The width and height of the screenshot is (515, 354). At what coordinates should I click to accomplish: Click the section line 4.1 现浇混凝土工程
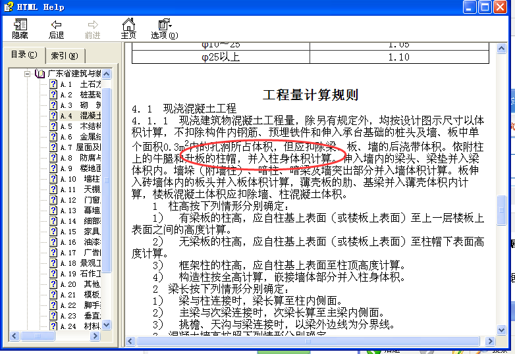pyautogui.click(x=184, y=109)
